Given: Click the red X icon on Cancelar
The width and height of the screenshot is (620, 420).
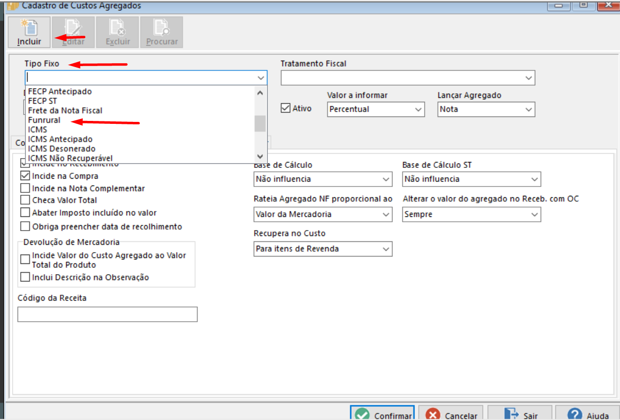Looking at the screenshot, I should pos(433,415).
